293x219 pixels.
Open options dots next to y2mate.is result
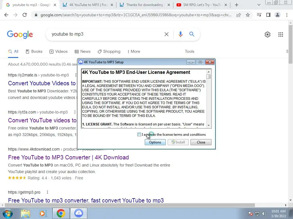pos(76,75)
